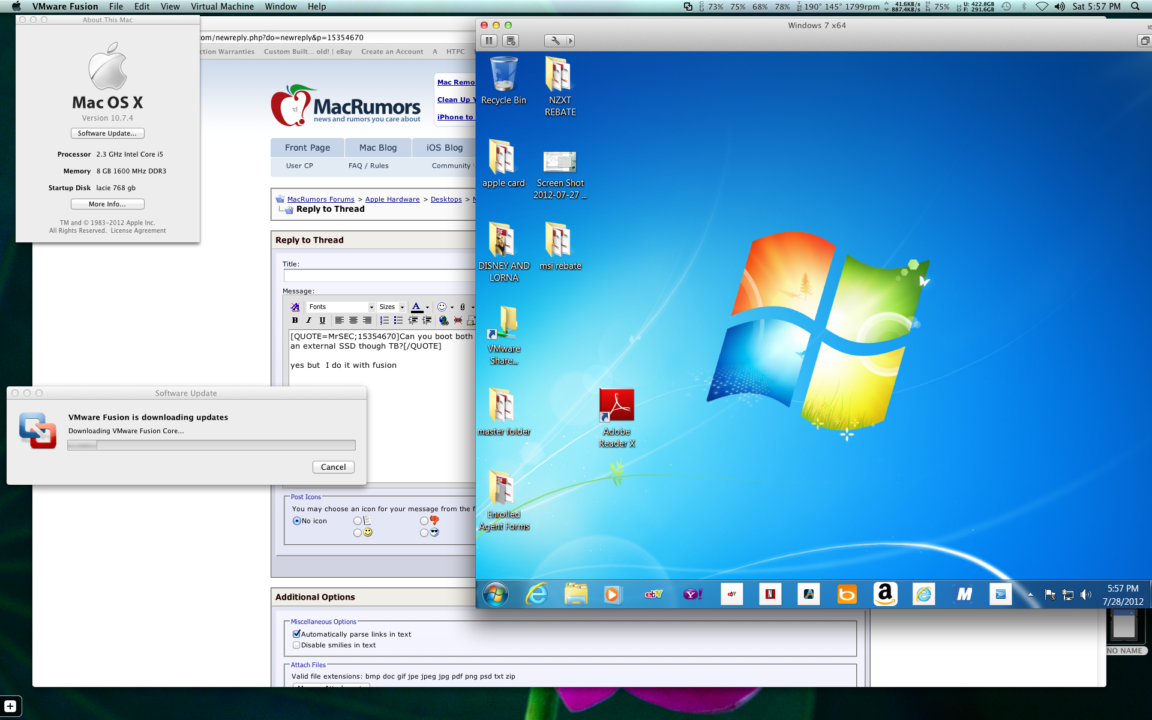The height and width of the screenshot is (720, 1152).
Task: Switch to the Mac Blog tab
Action: click(378, 148)
